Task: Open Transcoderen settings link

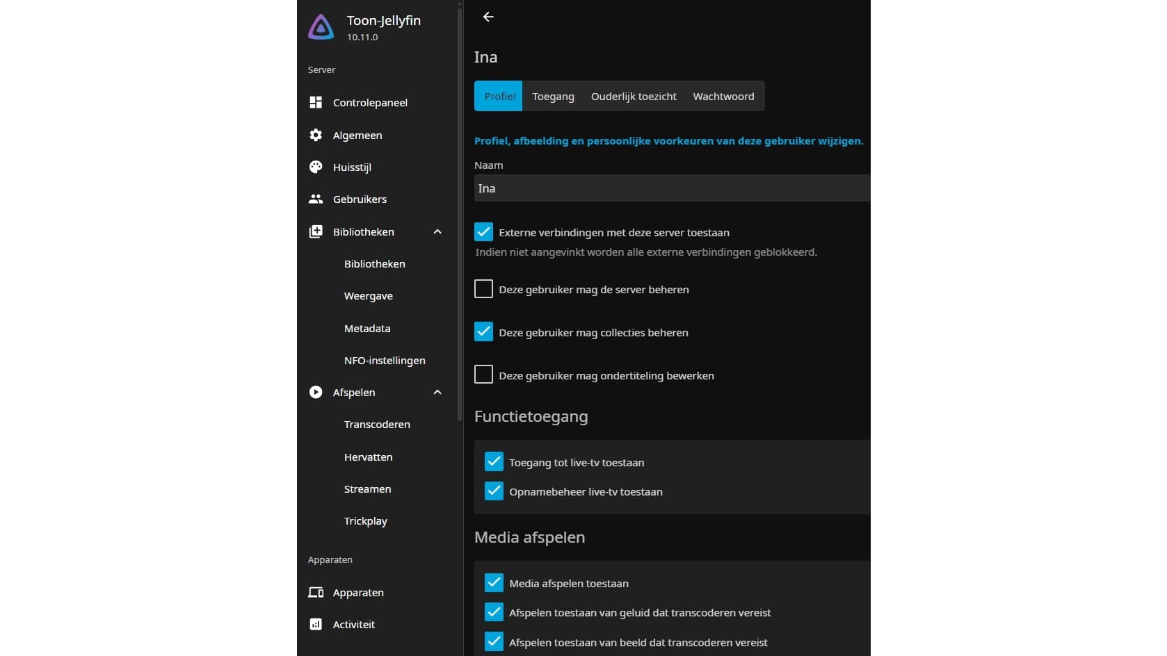Action: (377, 425)
